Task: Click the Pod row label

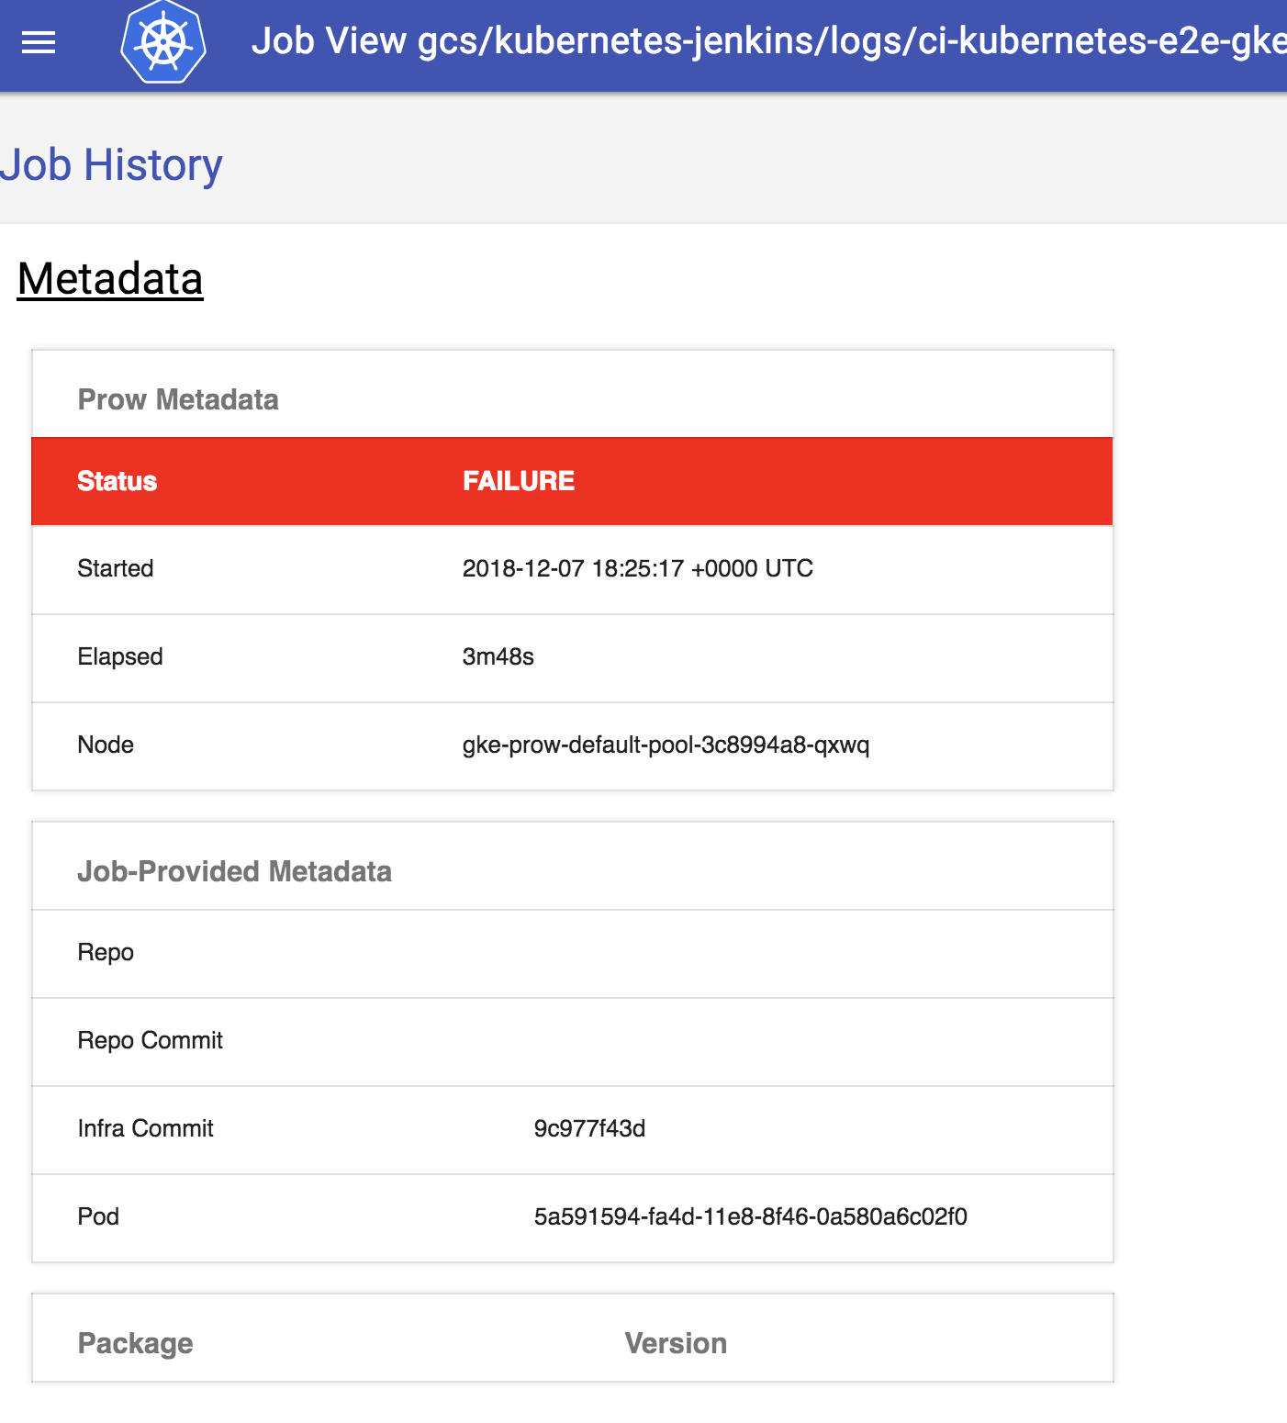Action: 99,1216
